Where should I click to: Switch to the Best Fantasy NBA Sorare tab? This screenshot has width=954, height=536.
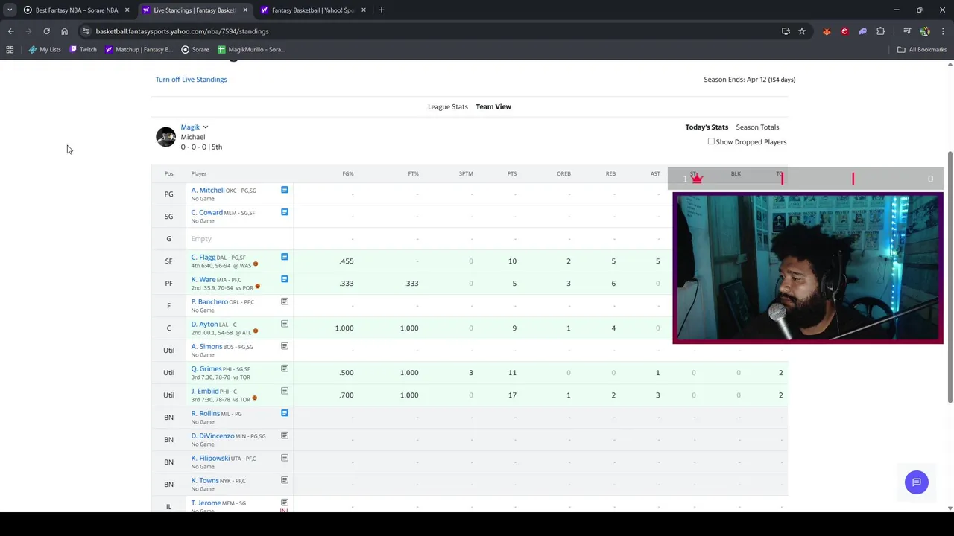76,10
